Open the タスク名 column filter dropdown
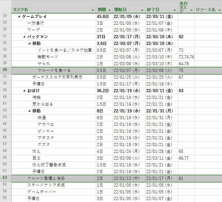The height and width of the screenshot is (202, 222). tap(93, 10)
